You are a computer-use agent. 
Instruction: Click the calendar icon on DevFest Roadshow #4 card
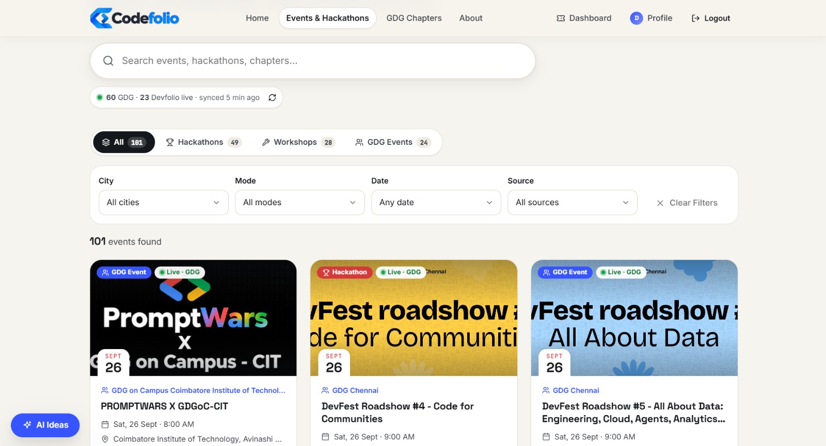[x=325, y=437]
